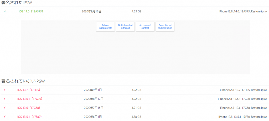Click the 署名されたIPSW heading
Screen dimensions: 269x121
coord(17,3)
